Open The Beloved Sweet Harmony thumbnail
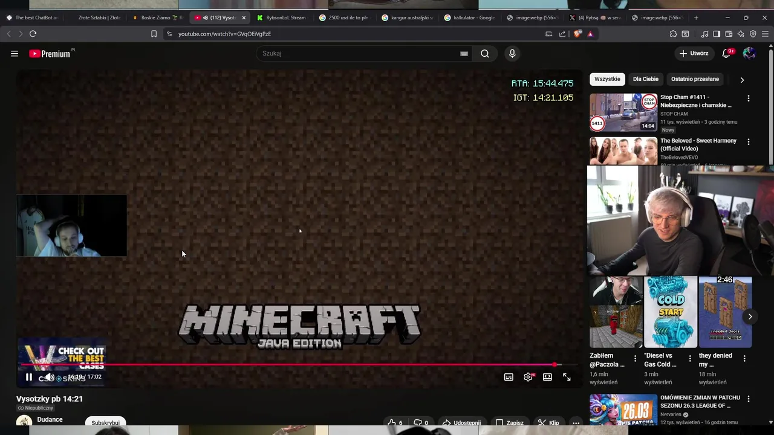 623,151
